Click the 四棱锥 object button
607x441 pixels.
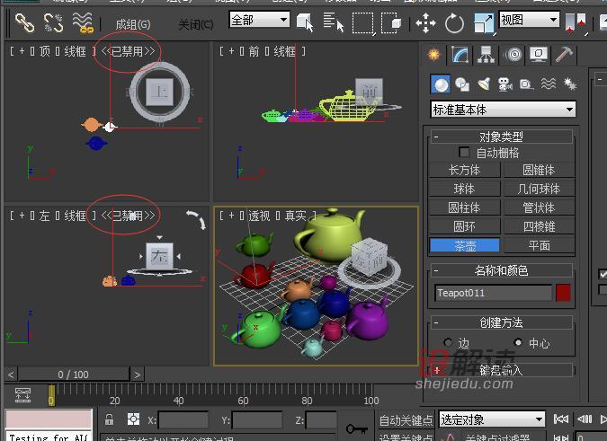(x=539, y=226)
